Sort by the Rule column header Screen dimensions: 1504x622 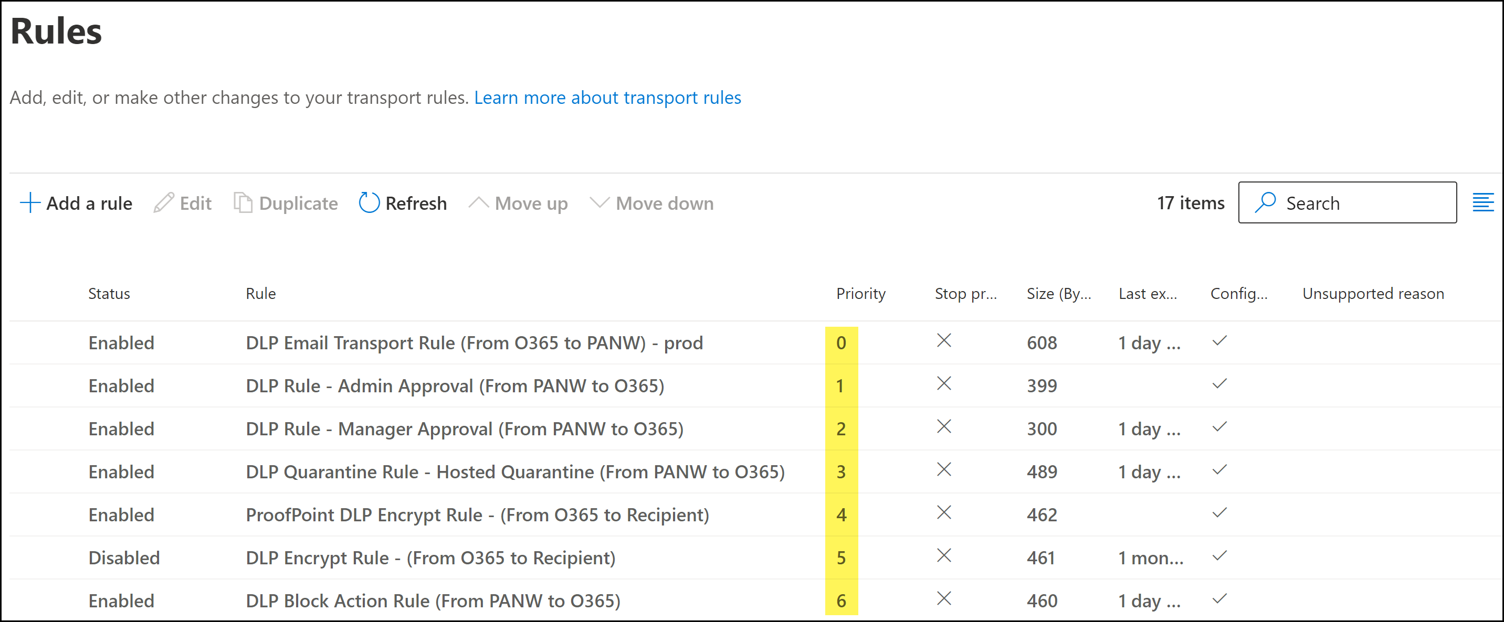tap(260, 294)
